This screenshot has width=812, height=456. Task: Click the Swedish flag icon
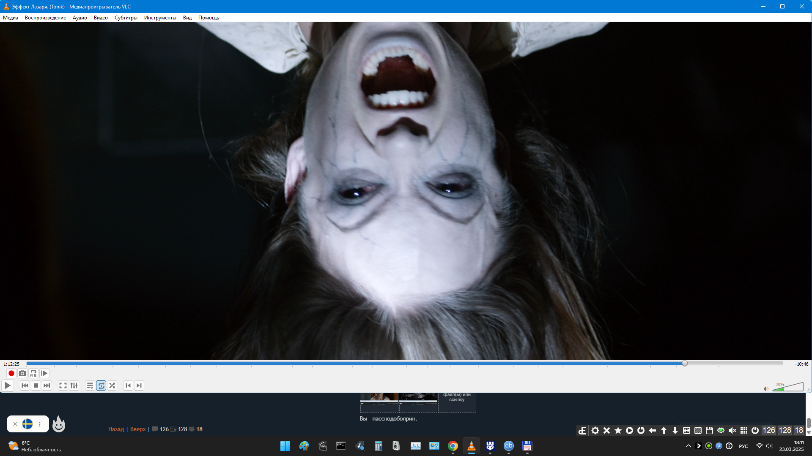click(x=27, y=424)
